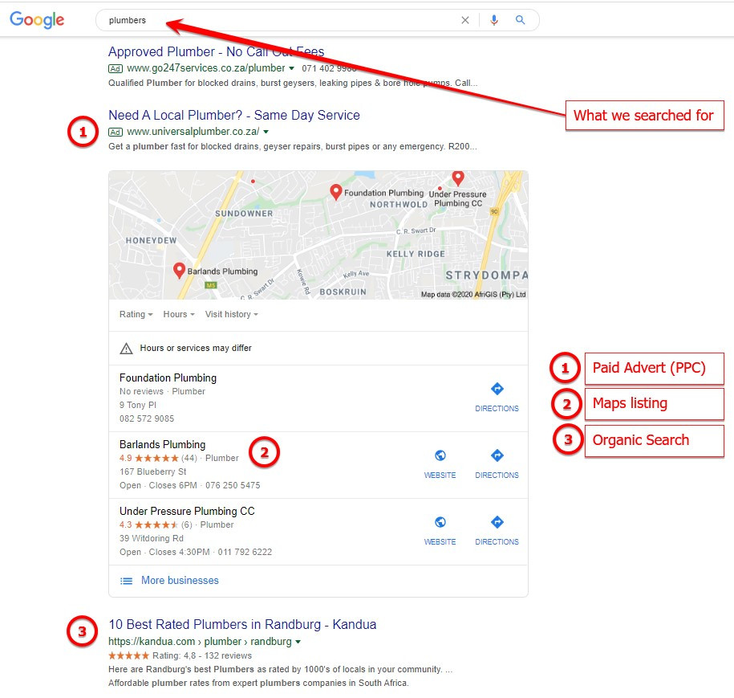Click phone number 071 402 9980
Image resolution: width=734 pixels, height=698 pixels.
click(x=329, y=68)
